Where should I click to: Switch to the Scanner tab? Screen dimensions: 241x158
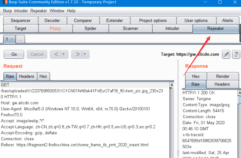click(130, 29)
